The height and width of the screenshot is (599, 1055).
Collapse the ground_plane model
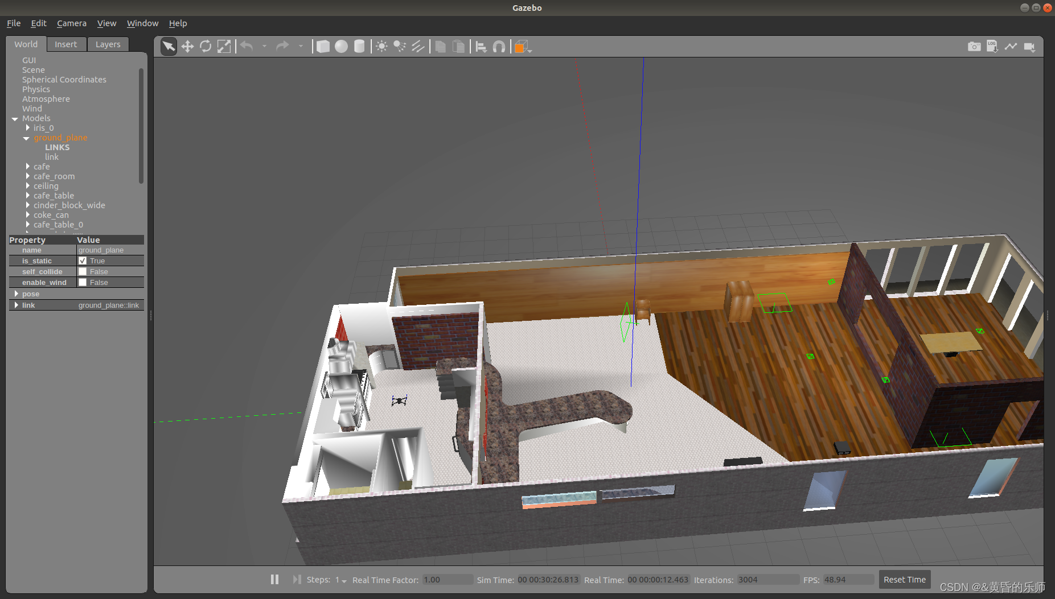26,138
